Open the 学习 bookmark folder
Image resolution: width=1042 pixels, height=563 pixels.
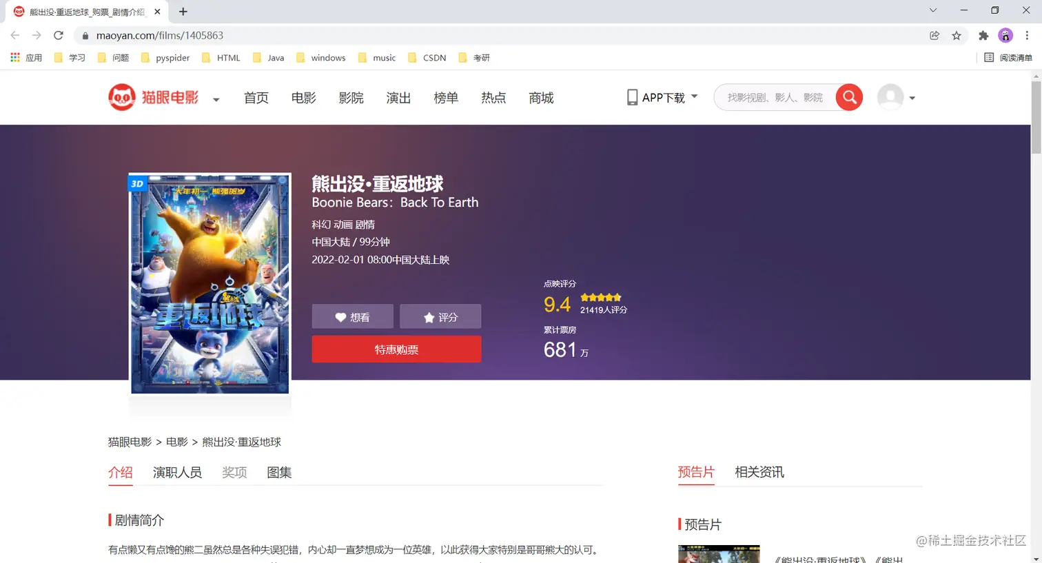(70, 58)
